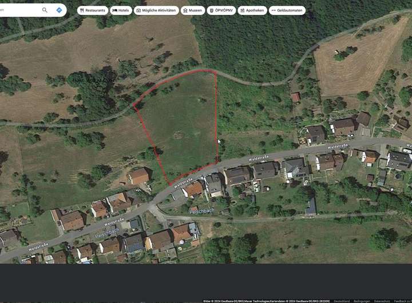Image resolution: width=412 pixels, height=303 pixels.
Task: Open the Bedingungen footer link
Action: (x=362, y=301)
